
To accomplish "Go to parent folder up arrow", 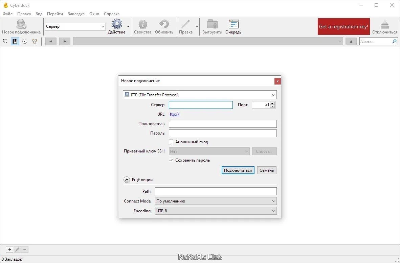I will [351, 41].
